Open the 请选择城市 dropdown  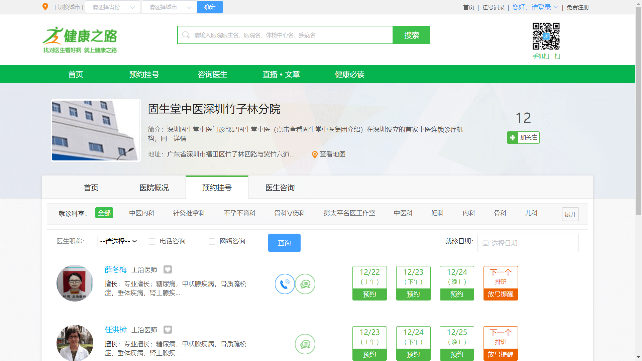tap(169, 7)
